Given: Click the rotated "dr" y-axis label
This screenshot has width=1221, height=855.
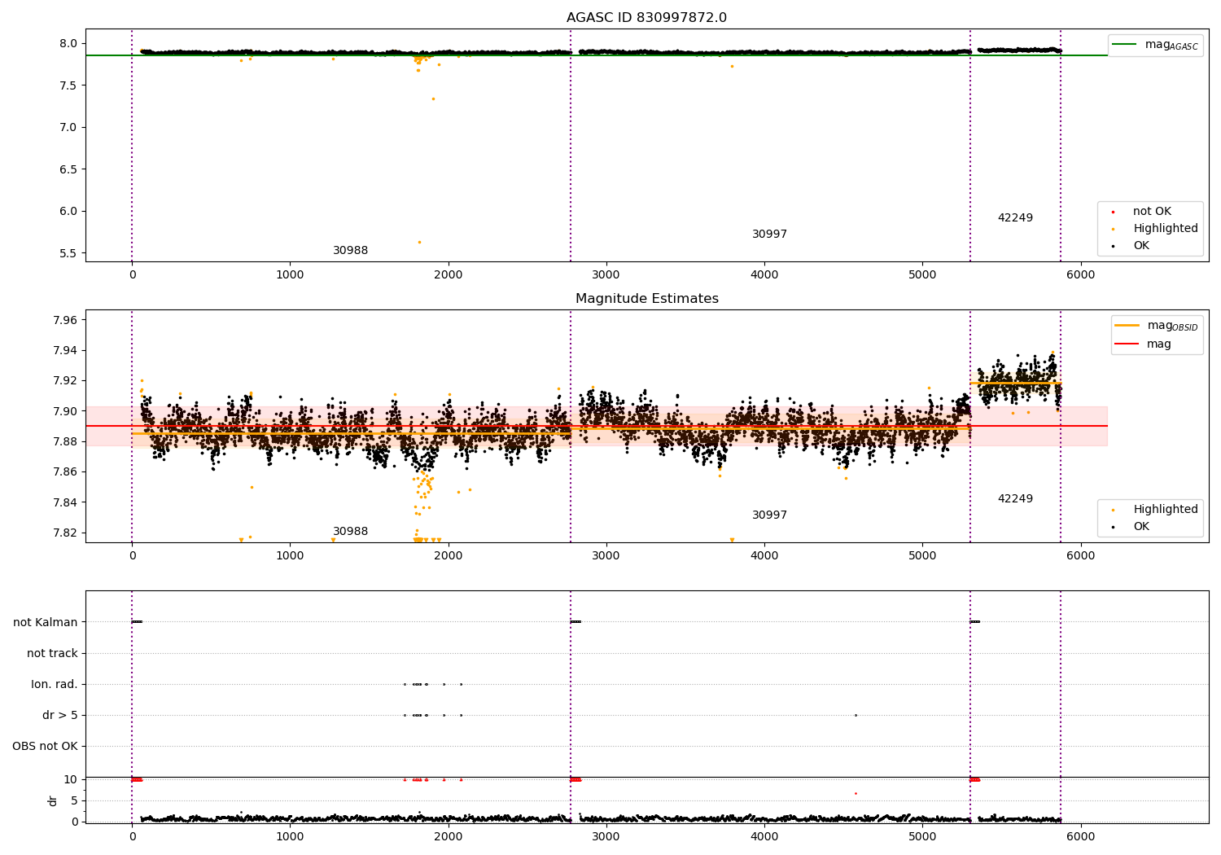Looking at the screenshot, I should (x=53, y=801).
